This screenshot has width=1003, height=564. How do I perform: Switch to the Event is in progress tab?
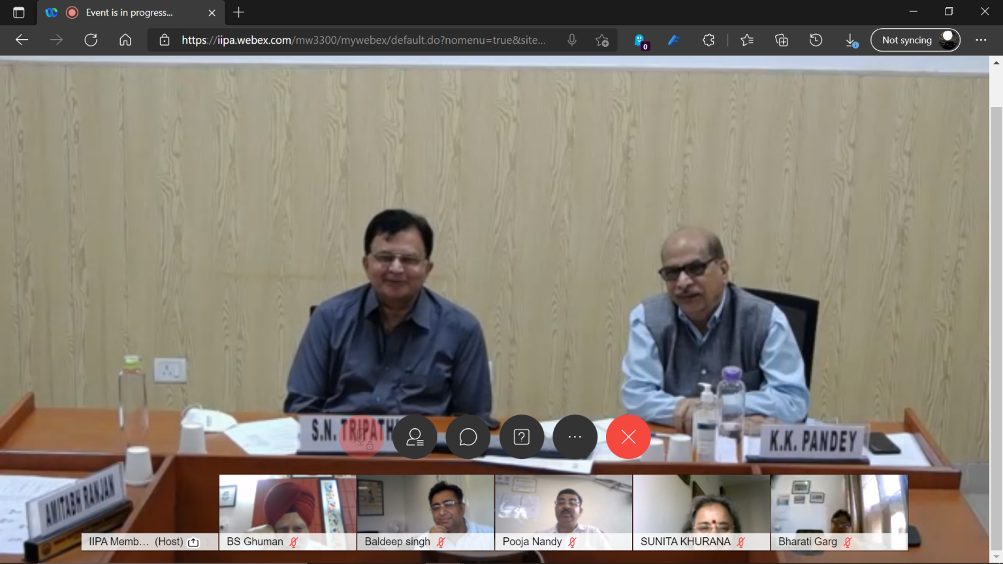127,12
